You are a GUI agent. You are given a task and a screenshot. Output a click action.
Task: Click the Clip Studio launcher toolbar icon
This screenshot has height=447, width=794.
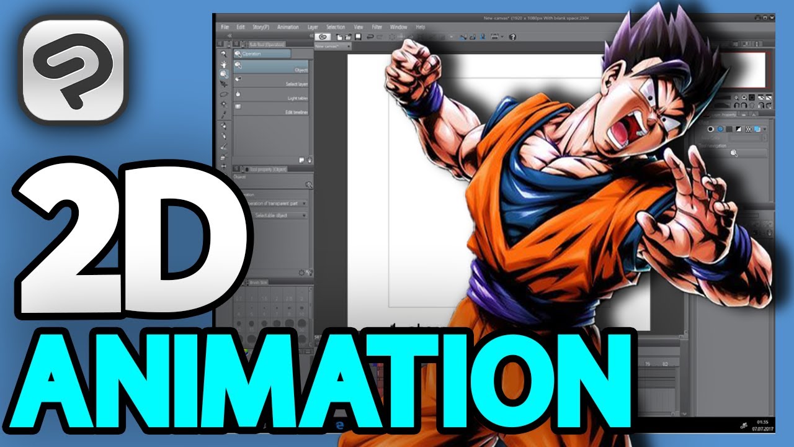(323, 37)
